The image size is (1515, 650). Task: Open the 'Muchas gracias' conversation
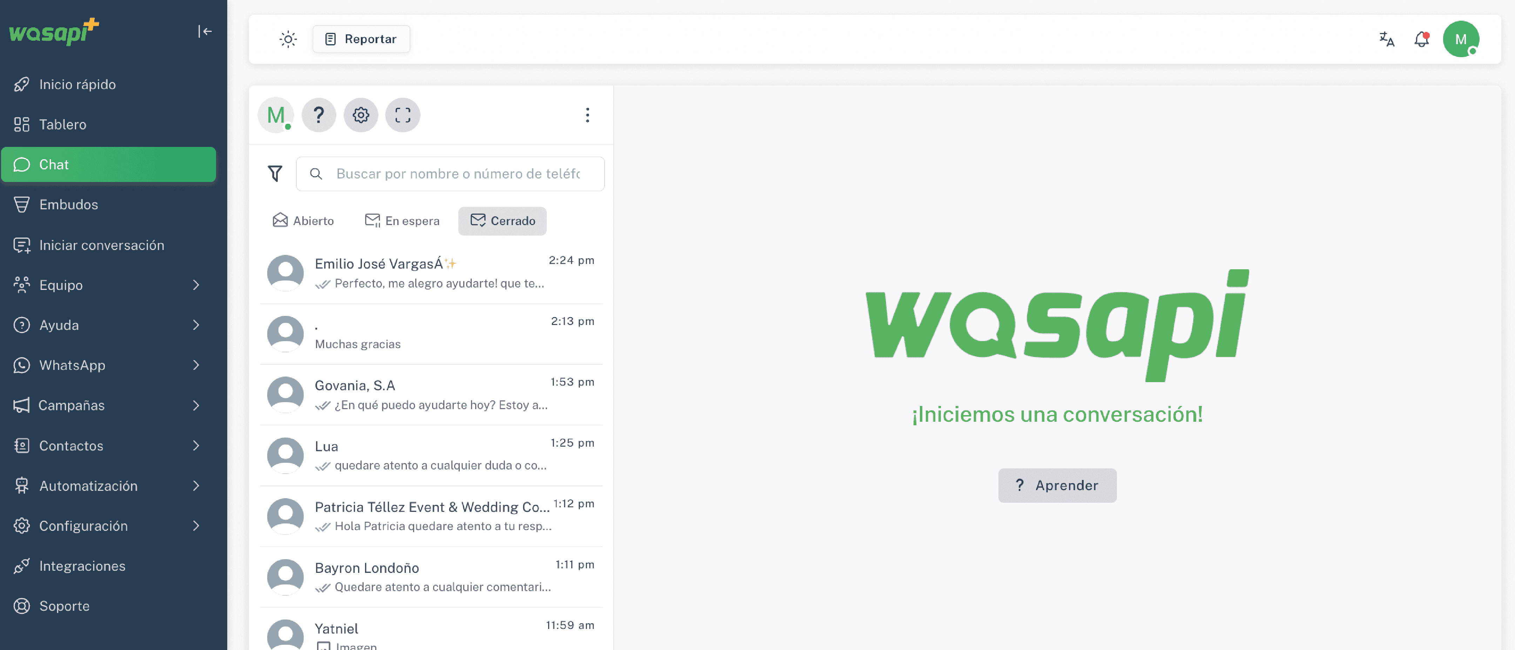coord(431,334)
